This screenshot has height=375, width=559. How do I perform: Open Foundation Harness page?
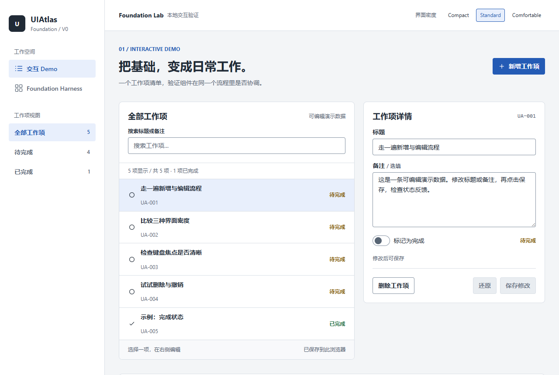pyautogui.click(x=52, y=88)
